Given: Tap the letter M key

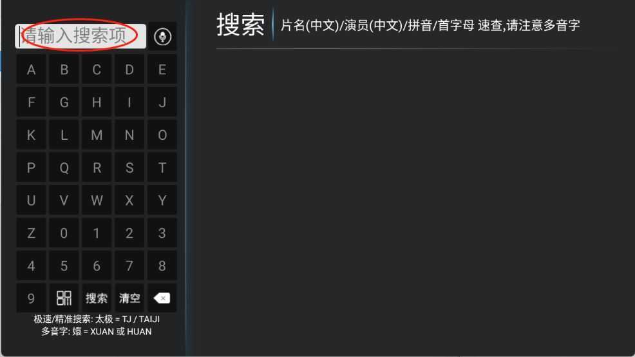Looking at the screenshot, I should tap(97, 135).
